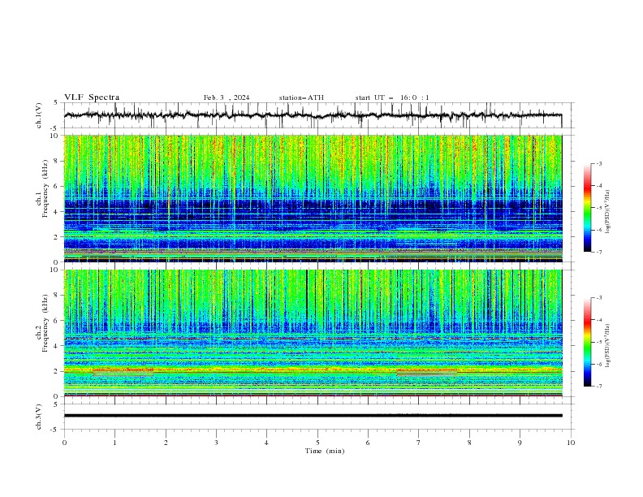Viewport: 643px width, 497px height.
Task: Click the ch.2 spectrogram panel
Action: pos(313,333)
